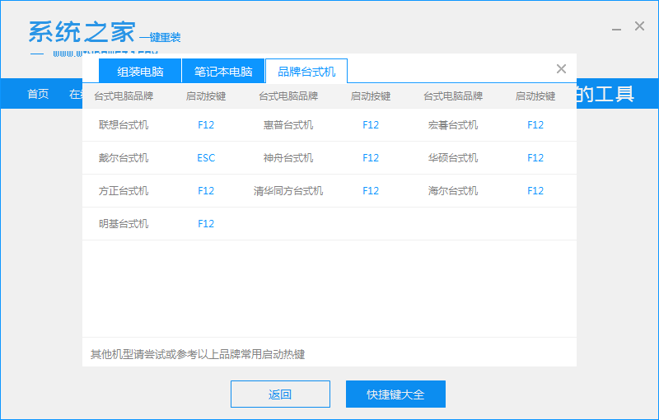Screen dimensions: 659x420
Task: Select the 宏碁台式机 entry
Action: tap(453, 125)
